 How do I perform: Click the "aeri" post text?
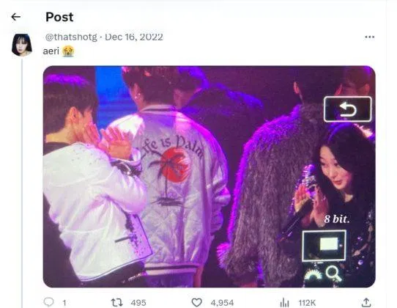pos(51,51)
